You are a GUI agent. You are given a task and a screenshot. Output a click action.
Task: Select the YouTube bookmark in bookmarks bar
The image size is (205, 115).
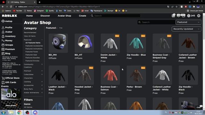(x=18, y=11)
